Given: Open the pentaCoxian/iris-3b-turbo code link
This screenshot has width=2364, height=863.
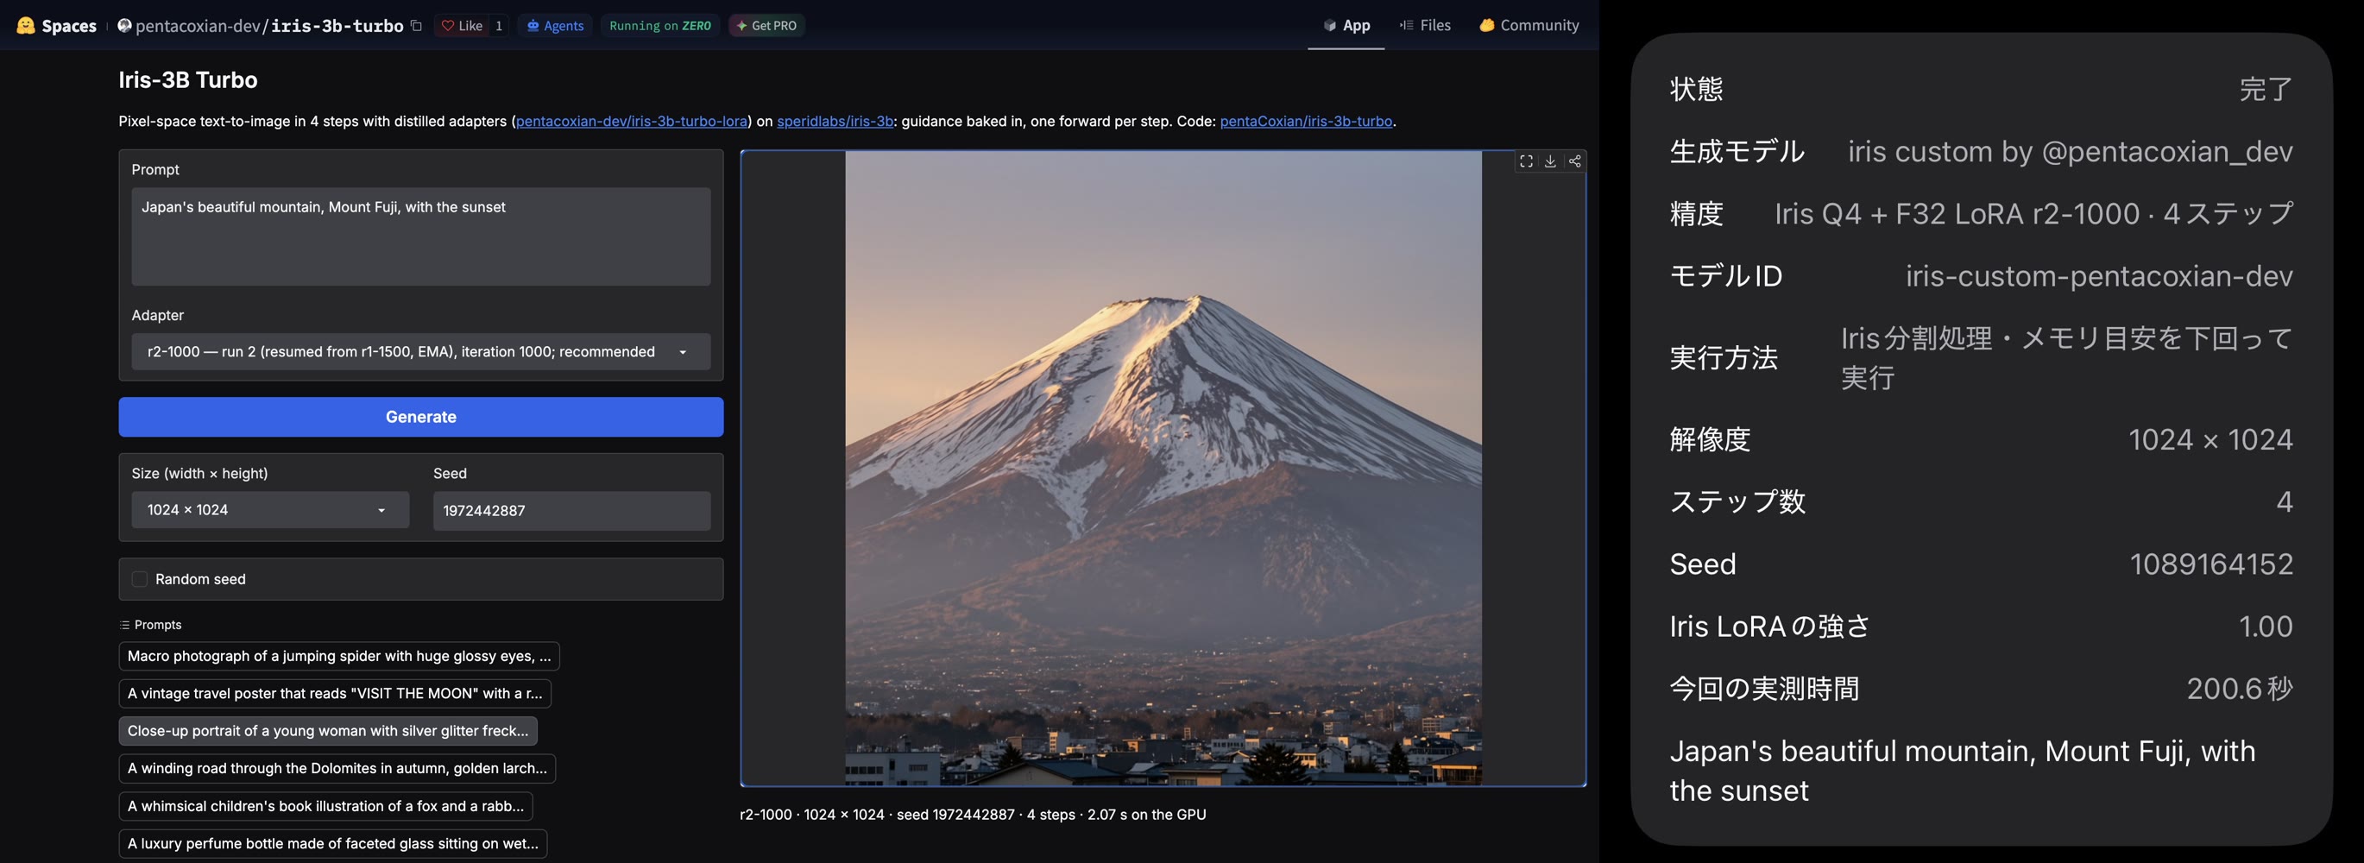Looking at the screenshot, I should point(1306,121).
